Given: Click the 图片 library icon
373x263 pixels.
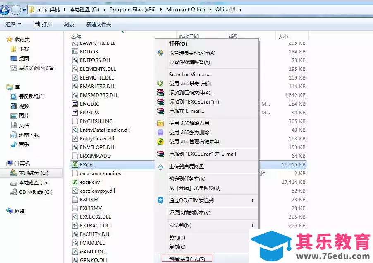Looking at the screenshot, I should tap(14, 116).
